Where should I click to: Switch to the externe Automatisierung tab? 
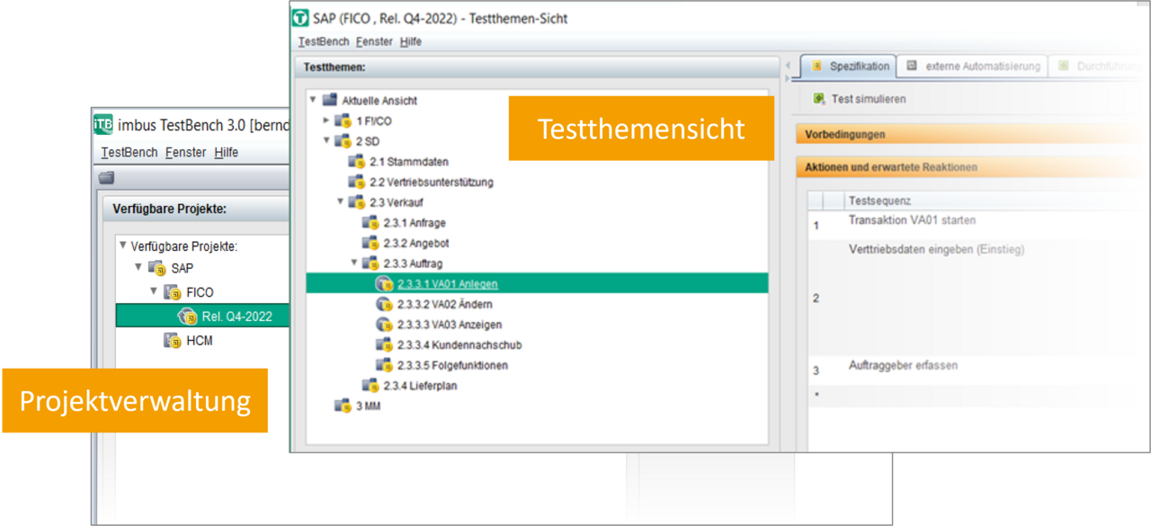972,66
